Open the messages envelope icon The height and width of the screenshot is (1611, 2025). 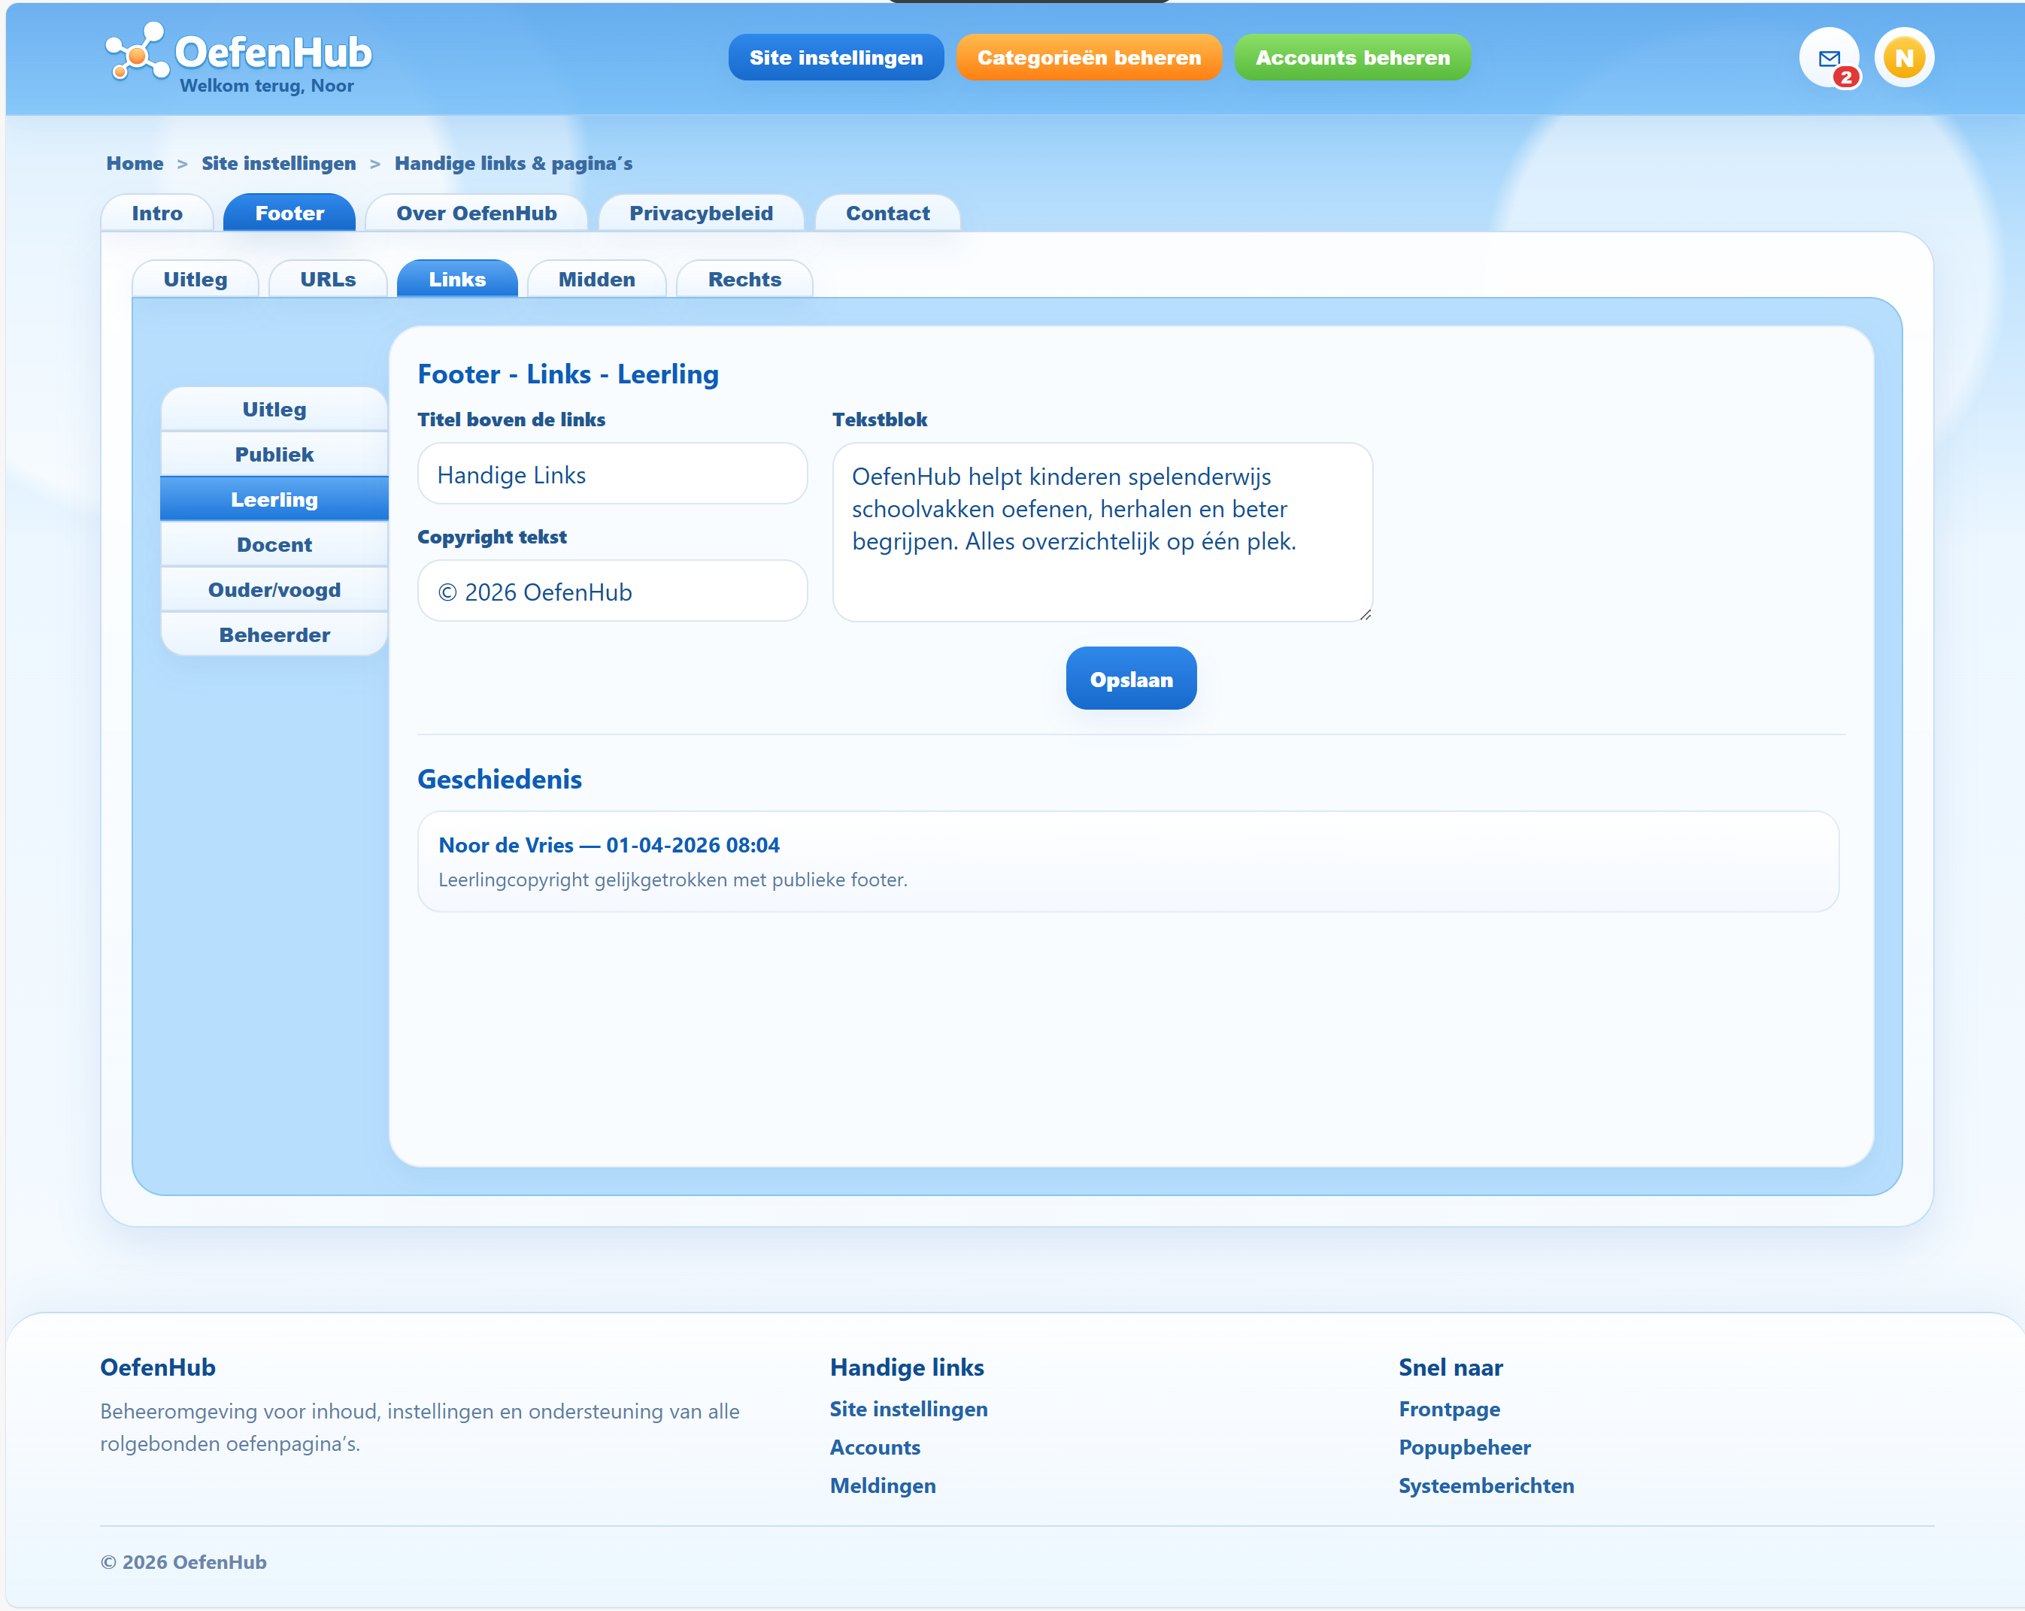click(x=1829, y=58)
